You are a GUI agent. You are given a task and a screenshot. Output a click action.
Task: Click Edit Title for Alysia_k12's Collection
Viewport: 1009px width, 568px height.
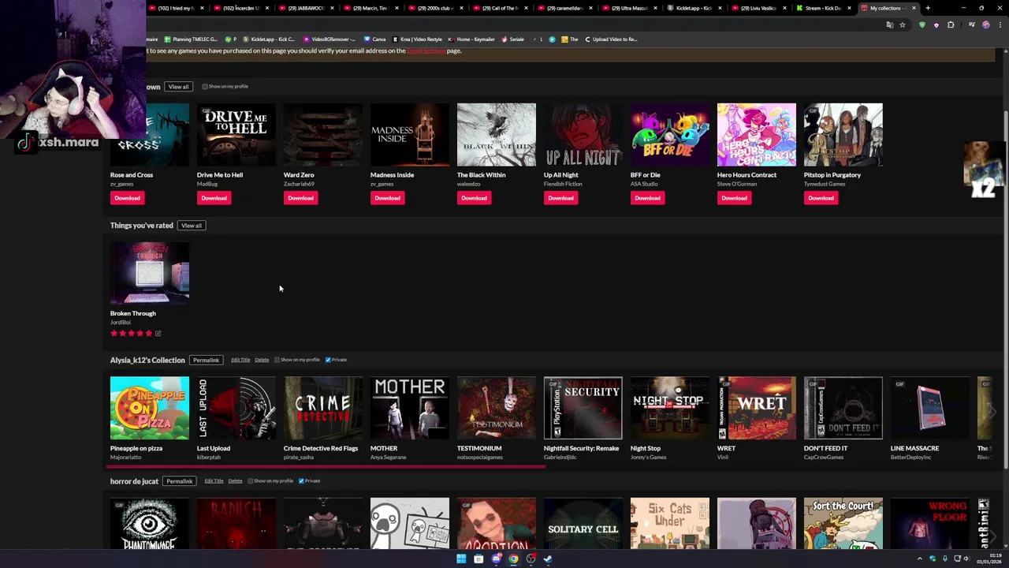click(x=240, y=360)
